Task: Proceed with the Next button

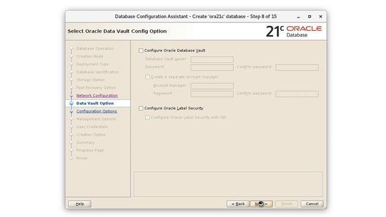Action: [261, 204]
